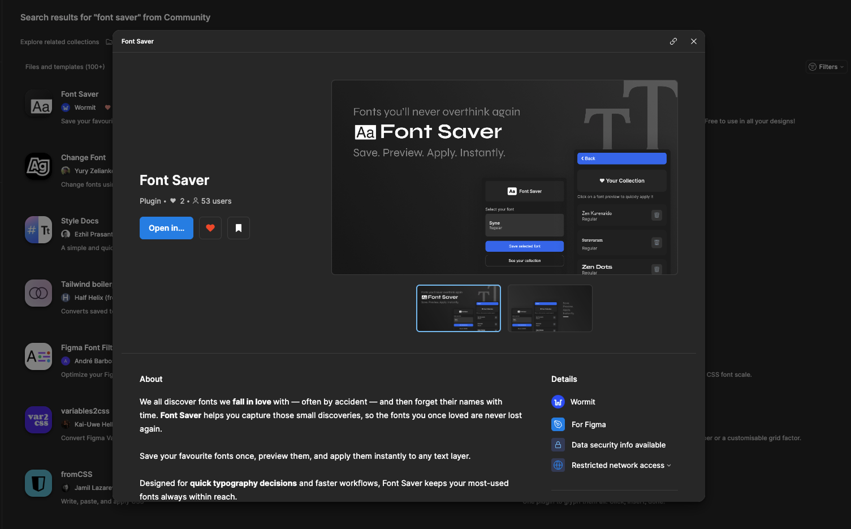851x529 pixels.
Task: Toggle the heart like button
Action: (x=210, y=228)
